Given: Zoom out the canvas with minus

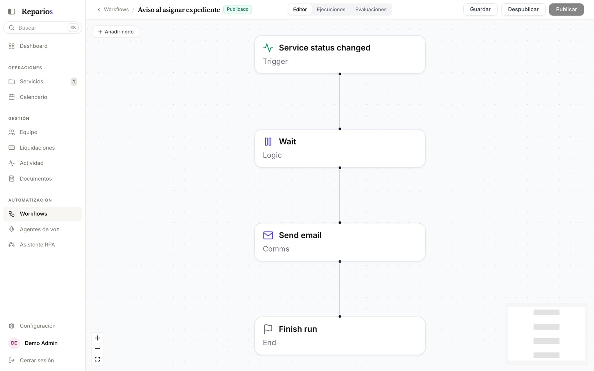Looking at the screenshot, I should pyautogui.click(x=97, y=348).
